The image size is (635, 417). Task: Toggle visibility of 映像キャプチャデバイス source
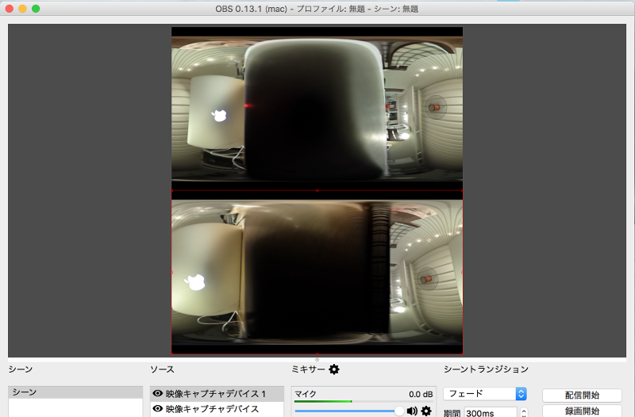coord(157,409)
